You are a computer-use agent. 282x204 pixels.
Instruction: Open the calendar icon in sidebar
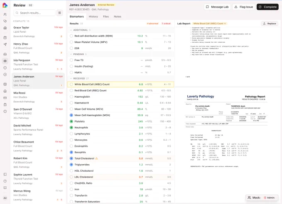pos(5,38)
